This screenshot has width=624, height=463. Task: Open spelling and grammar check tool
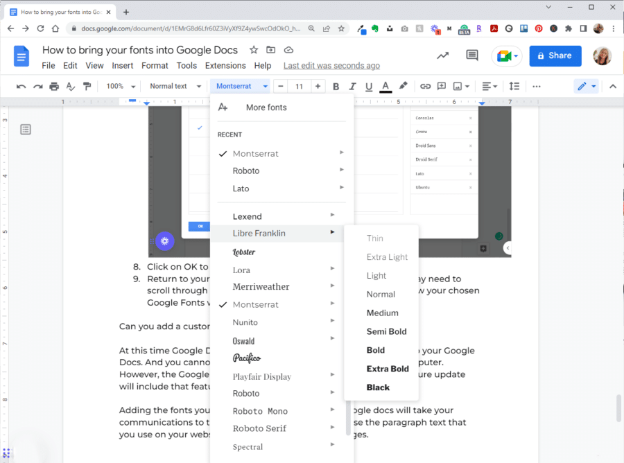pyautogui.click(x=71, y=86)
